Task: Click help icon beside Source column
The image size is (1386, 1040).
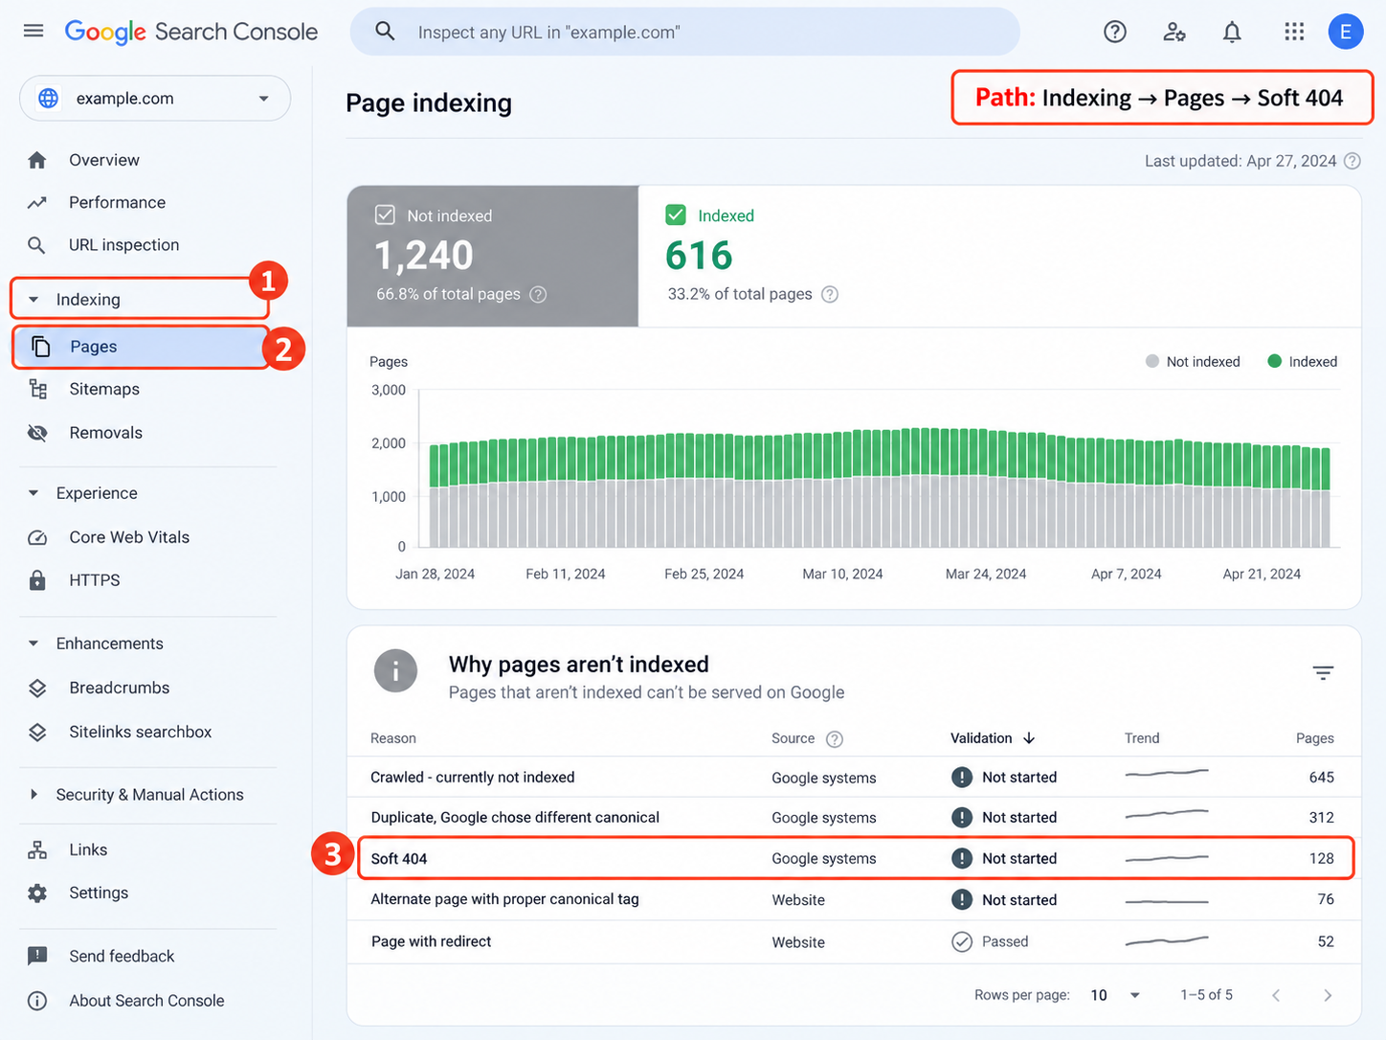Action: click(x=835, y=738)
